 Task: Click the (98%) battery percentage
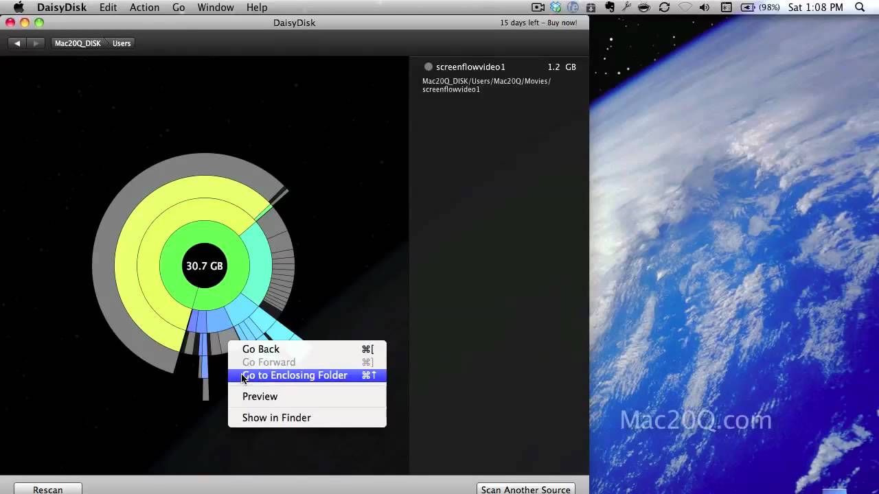768,8
